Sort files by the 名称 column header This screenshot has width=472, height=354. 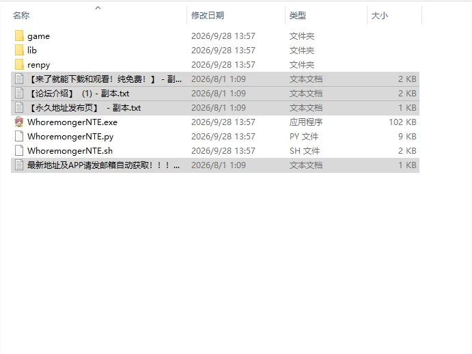(x=21, y=15)
